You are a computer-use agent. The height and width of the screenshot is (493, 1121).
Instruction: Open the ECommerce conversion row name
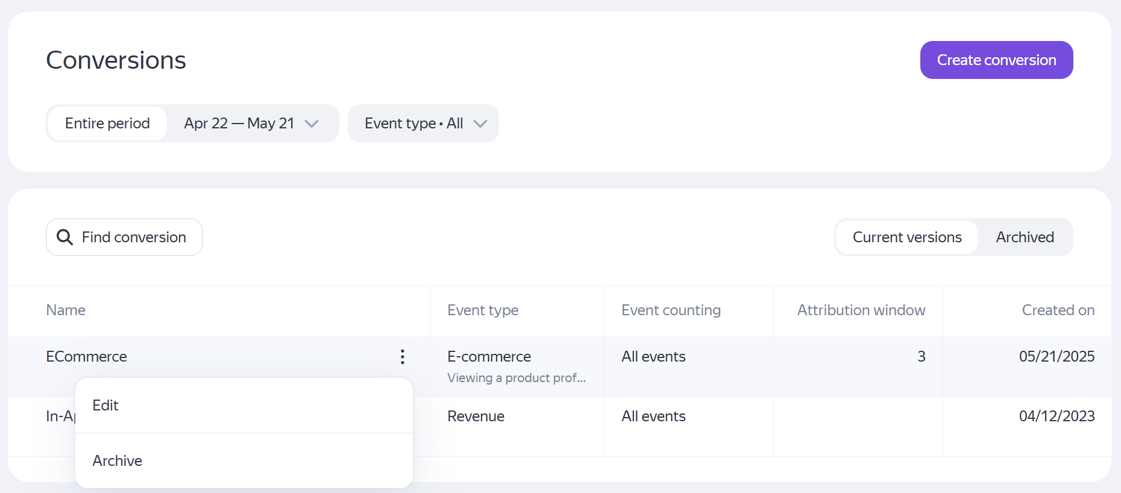pyautogui.click(x=87, y=357)
